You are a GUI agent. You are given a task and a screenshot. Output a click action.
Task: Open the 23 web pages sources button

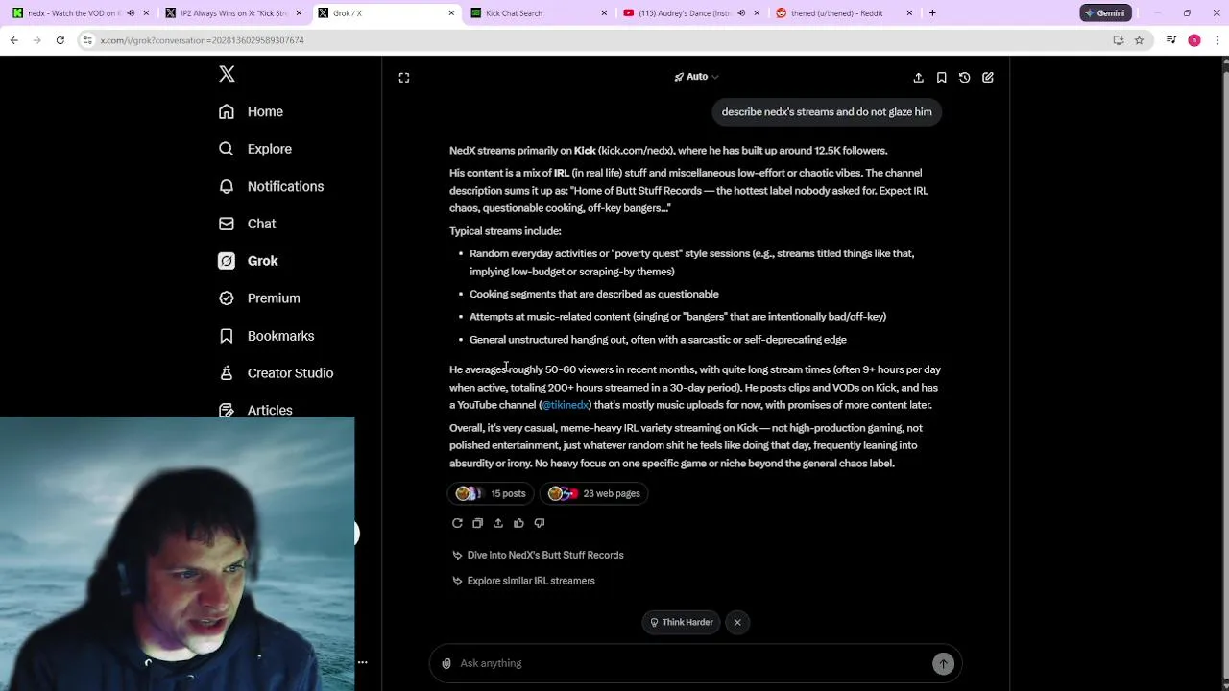[594, 493]
